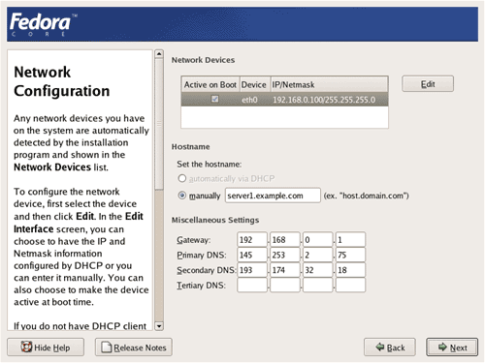This screenshot has height=363, width=485.
Task: Click the Fedora Core logo
Action: pyautogui.click(x=44, y=24)
